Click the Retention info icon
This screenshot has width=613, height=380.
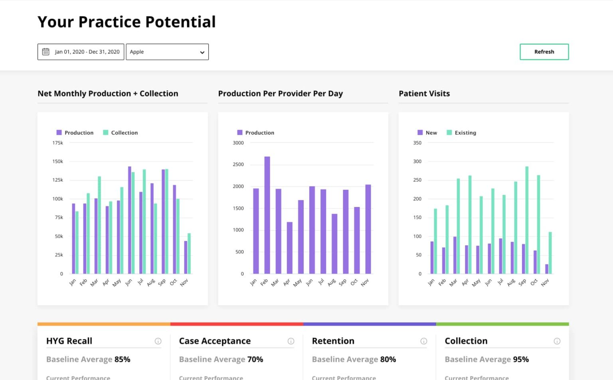424,341
